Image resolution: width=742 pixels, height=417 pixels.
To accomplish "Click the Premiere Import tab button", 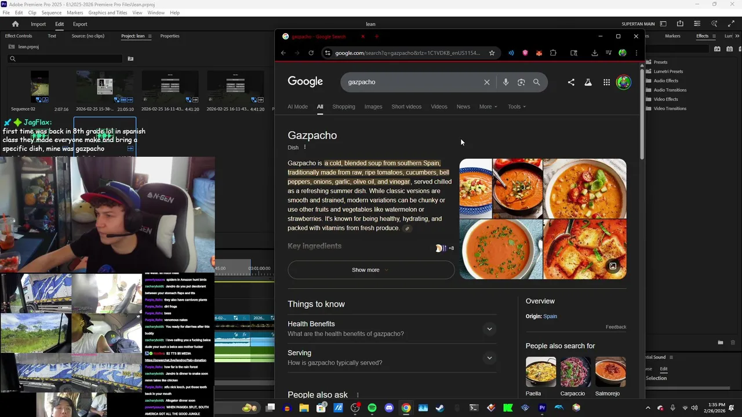I will [38, 24].
